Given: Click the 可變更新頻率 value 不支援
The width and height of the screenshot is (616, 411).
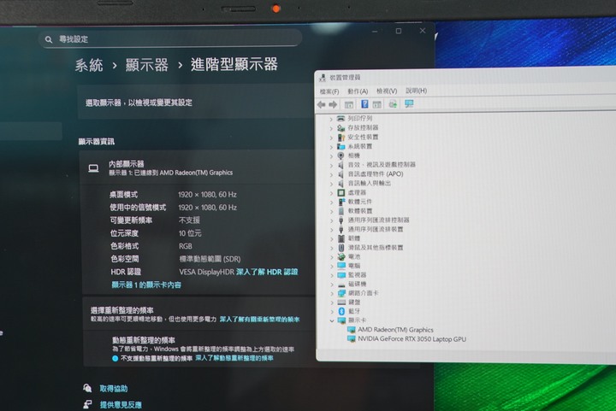Looking at the screenshot, I should pyautogui.click(x=189, y=220).
